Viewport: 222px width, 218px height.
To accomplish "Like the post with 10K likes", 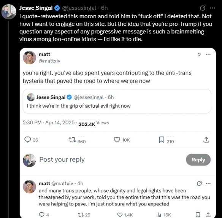I will [117, 140].
